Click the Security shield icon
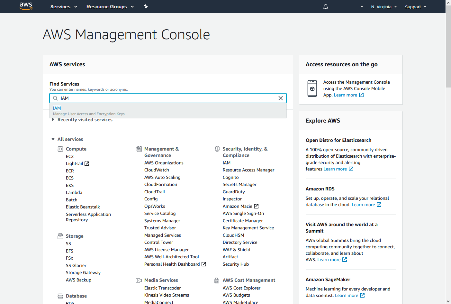The width and height of the screenshot is (451, 304). (217, 149)
